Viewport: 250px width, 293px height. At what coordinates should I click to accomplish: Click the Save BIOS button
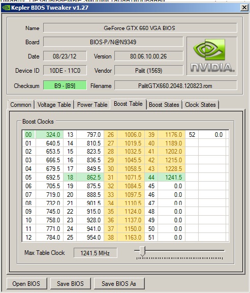(x=71, y=284)
